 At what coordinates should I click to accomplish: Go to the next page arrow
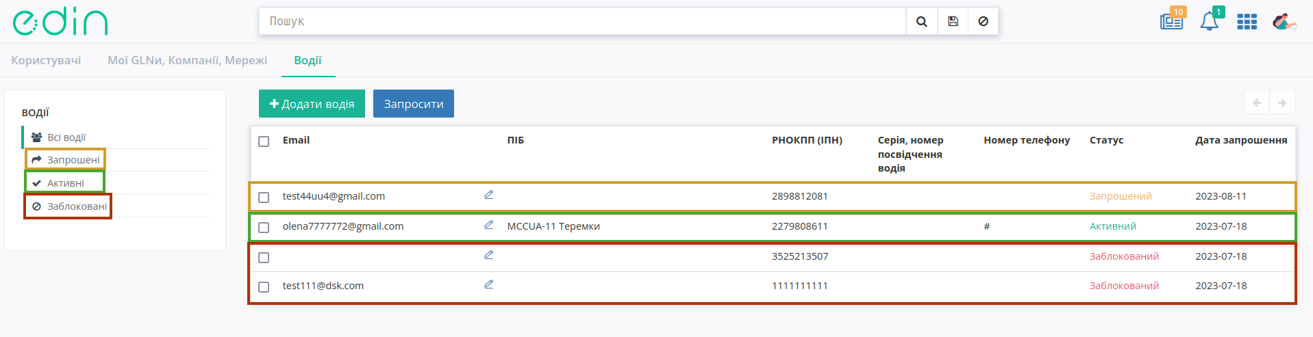point(1282,103)
